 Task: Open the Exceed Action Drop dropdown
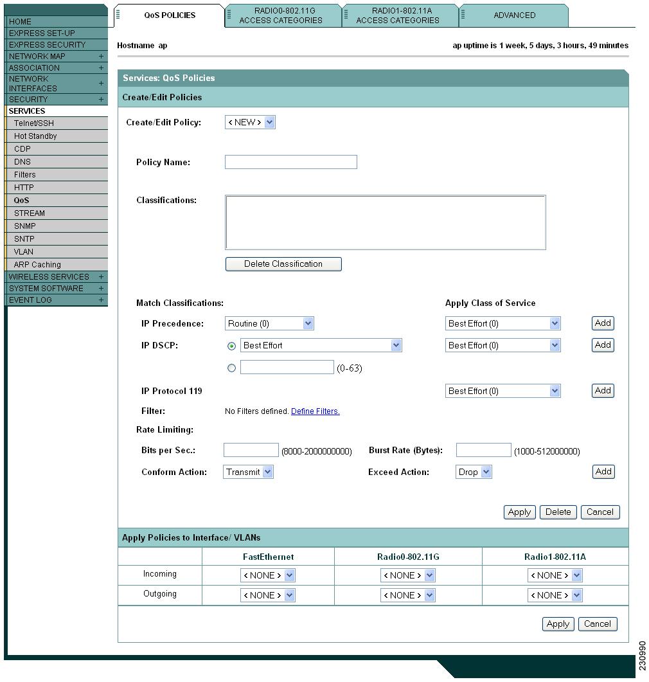click(x=474, y=472)
